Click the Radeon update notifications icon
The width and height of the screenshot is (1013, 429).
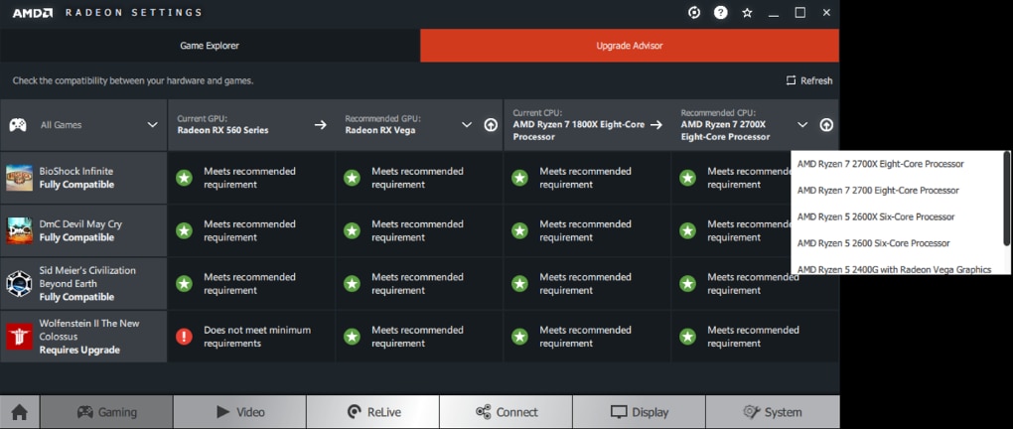coord(694,12)
